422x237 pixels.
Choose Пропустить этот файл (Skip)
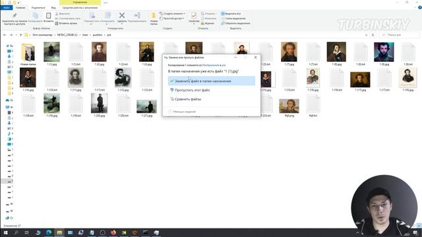[x=212, y=90]
